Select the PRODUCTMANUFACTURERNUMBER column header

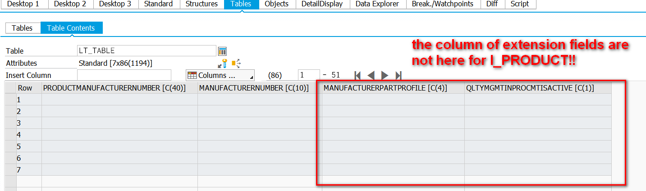point(119,88)
